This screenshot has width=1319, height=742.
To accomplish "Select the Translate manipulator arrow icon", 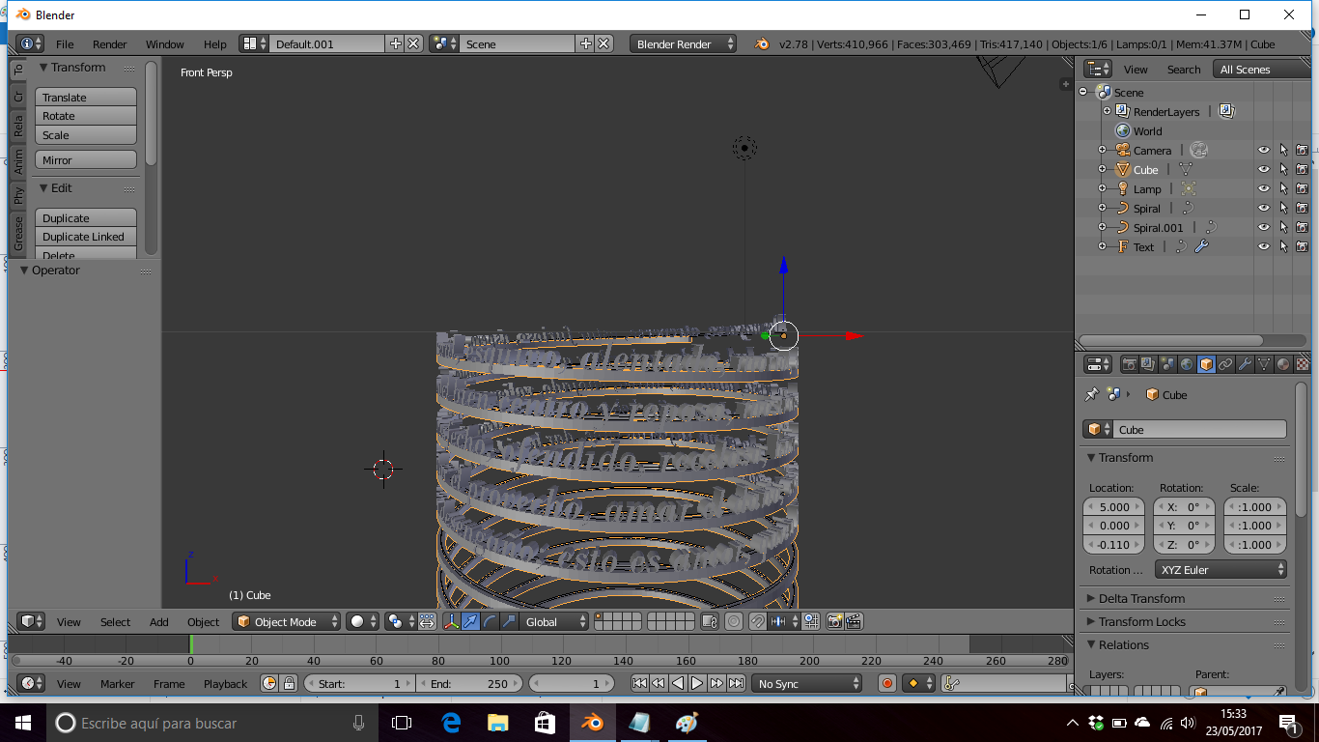I will [470, 621].
